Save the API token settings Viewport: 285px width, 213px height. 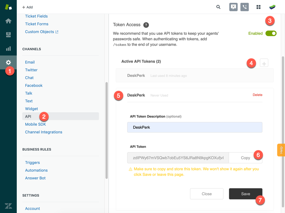tap(245, 194)
